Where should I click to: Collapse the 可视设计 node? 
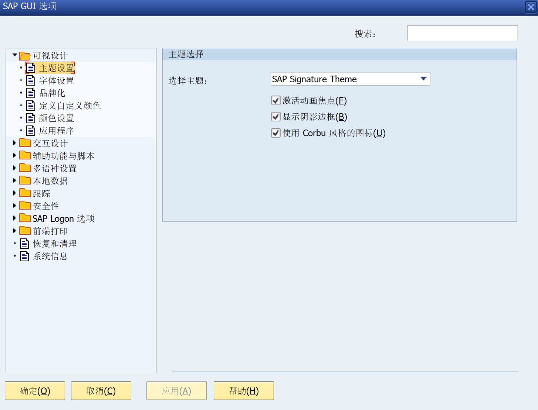[14, 55]
